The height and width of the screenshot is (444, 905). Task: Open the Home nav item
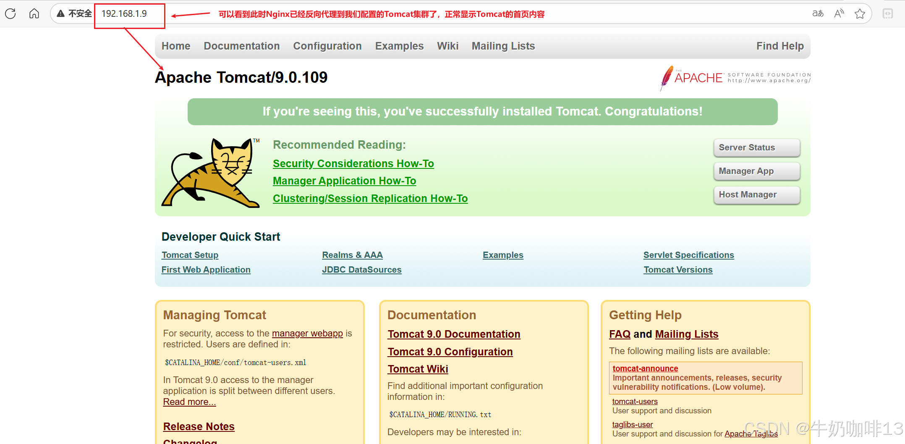click(x=176, y=46)
